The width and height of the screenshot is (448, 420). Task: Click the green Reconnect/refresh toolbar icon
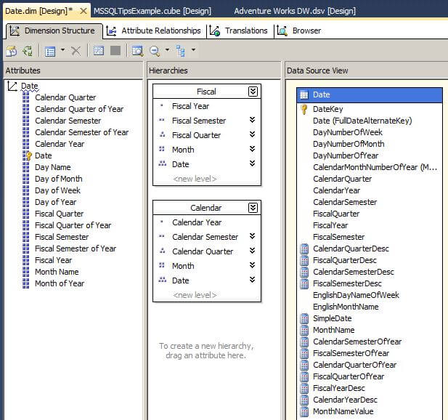(28, 51)
